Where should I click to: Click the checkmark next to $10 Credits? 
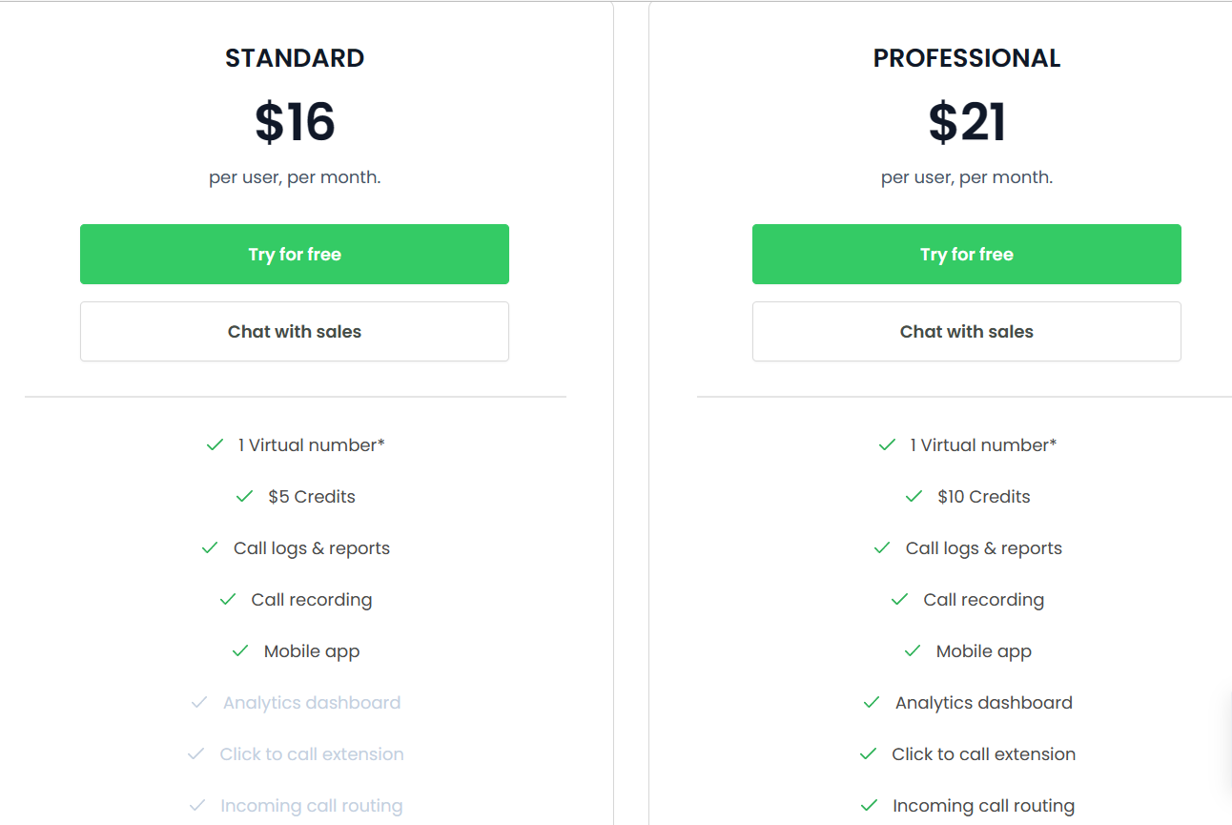(x=912, y=496)
